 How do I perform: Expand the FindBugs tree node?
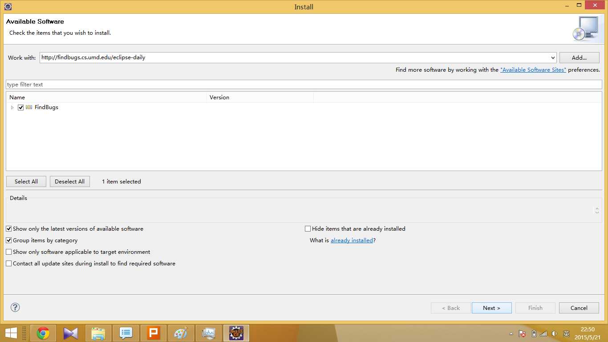(12, 107)
